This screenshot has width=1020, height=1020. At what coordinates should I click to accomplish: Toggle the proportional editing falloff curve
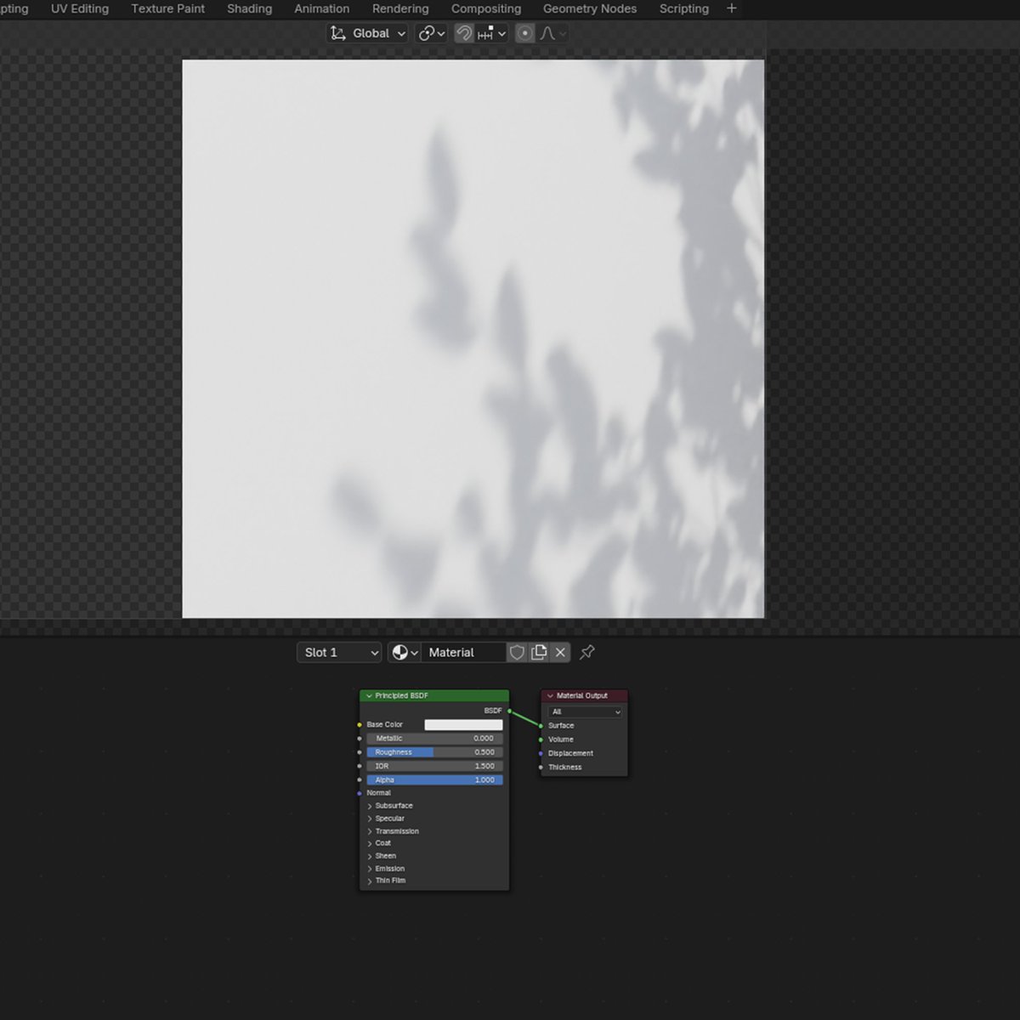tap(549, 33)
